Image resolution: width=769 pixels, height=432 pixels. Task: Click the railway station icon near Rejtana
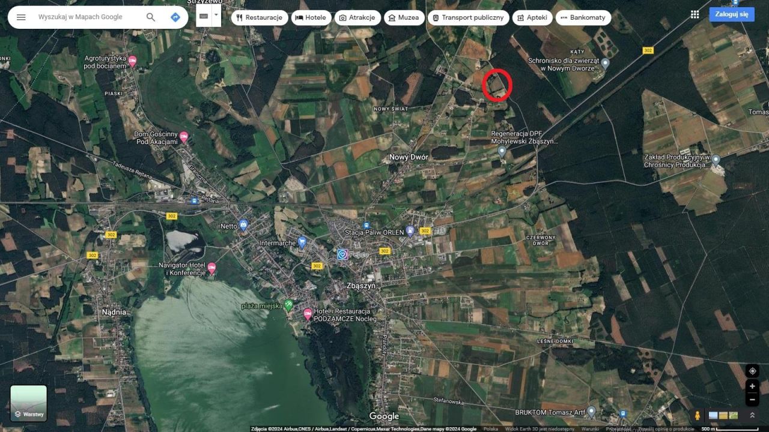point(194,200)
